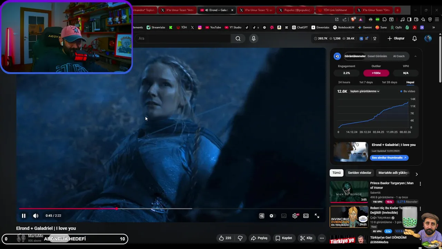
Task: Open the vidIQ icon in the player controls
Action: [x=262, y=216]
